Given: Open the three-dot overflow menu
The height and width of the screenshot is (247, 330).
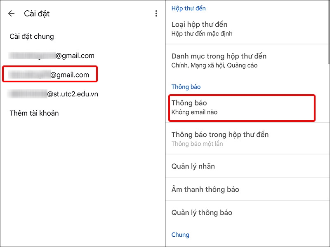Looking at the screenshot, I should tap(156, 13).
